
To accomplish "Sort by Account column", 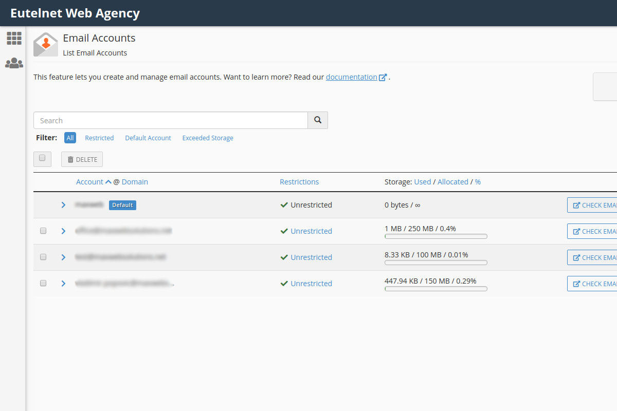I will point(89,182).
